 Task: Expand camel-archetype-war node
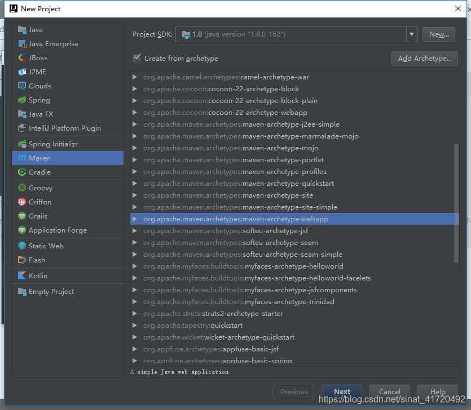click(x=135, y=77)
